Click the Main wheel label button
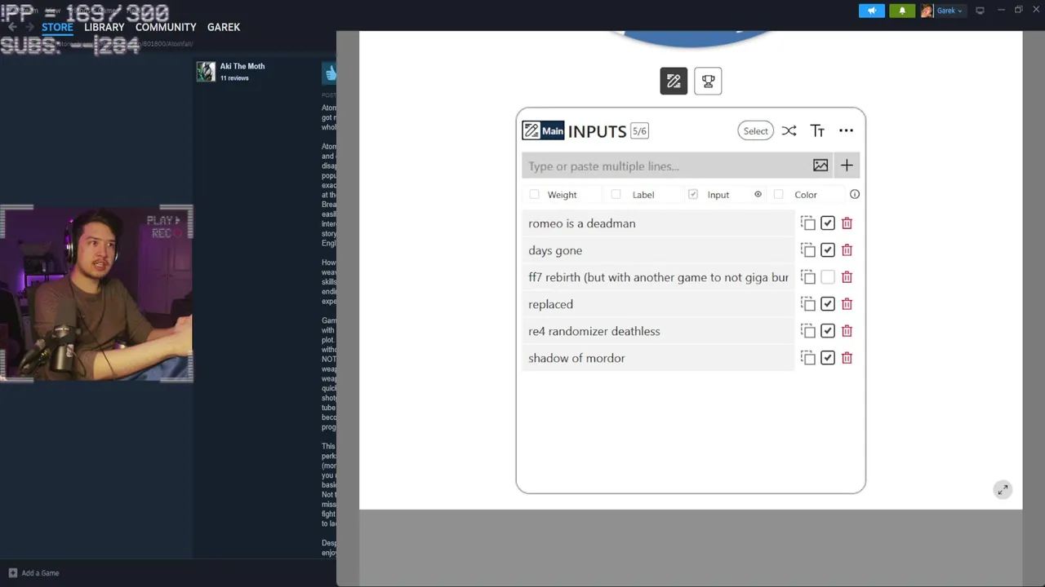1045x587 pixels. pos(543,130)
